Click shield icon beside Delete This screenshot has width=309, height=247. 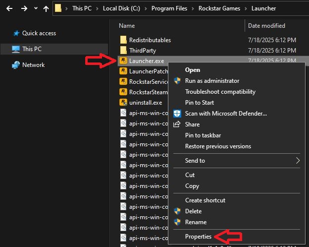pyautogui.click(x=177, y=211)
